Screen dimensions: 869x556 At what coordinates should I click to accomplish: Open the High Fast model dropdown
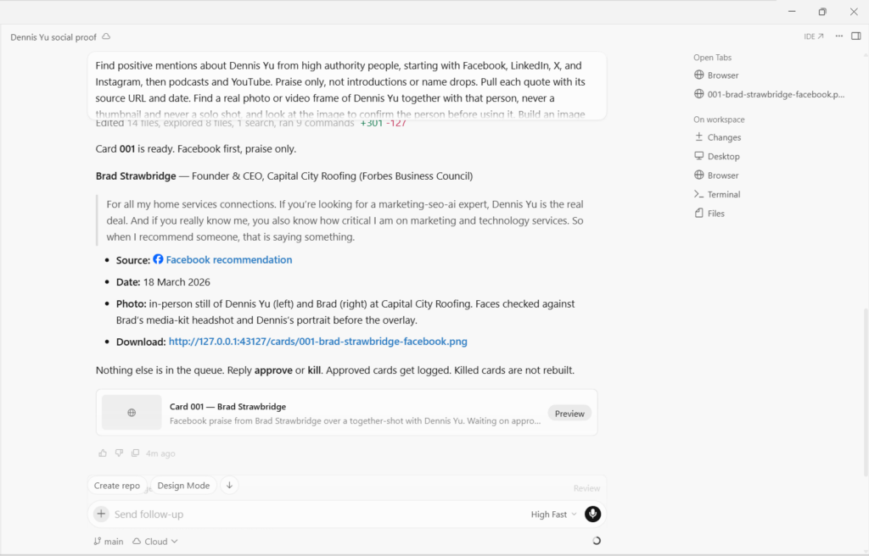(553, 514)
